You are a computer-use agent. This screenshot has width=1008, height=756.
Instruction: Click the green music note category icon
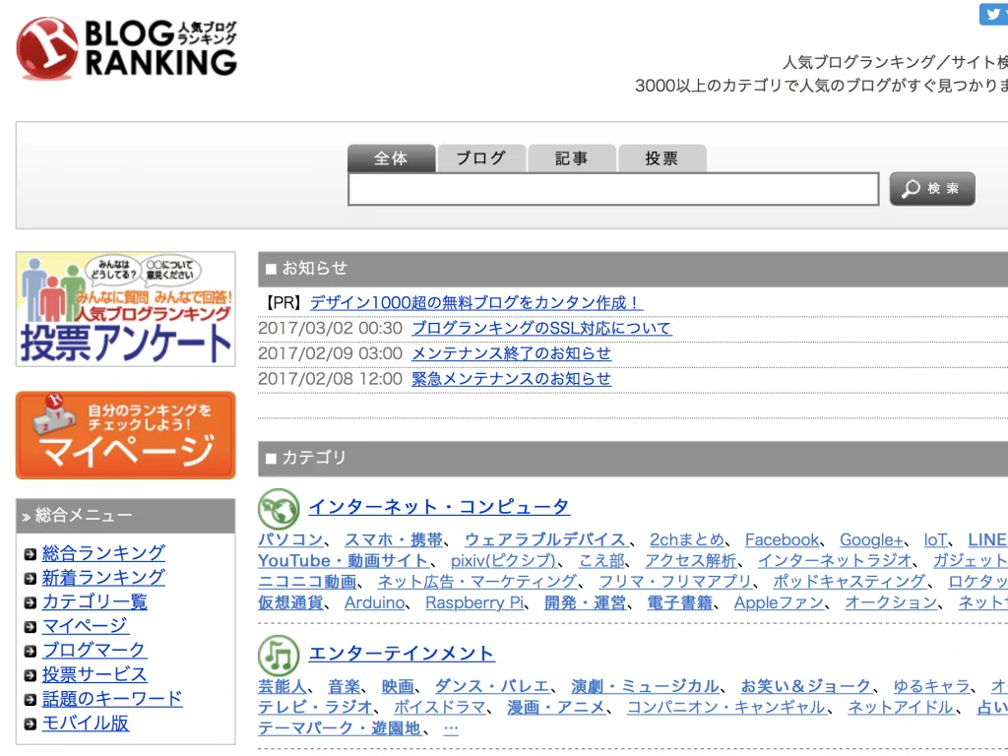(x=279, y=655)
